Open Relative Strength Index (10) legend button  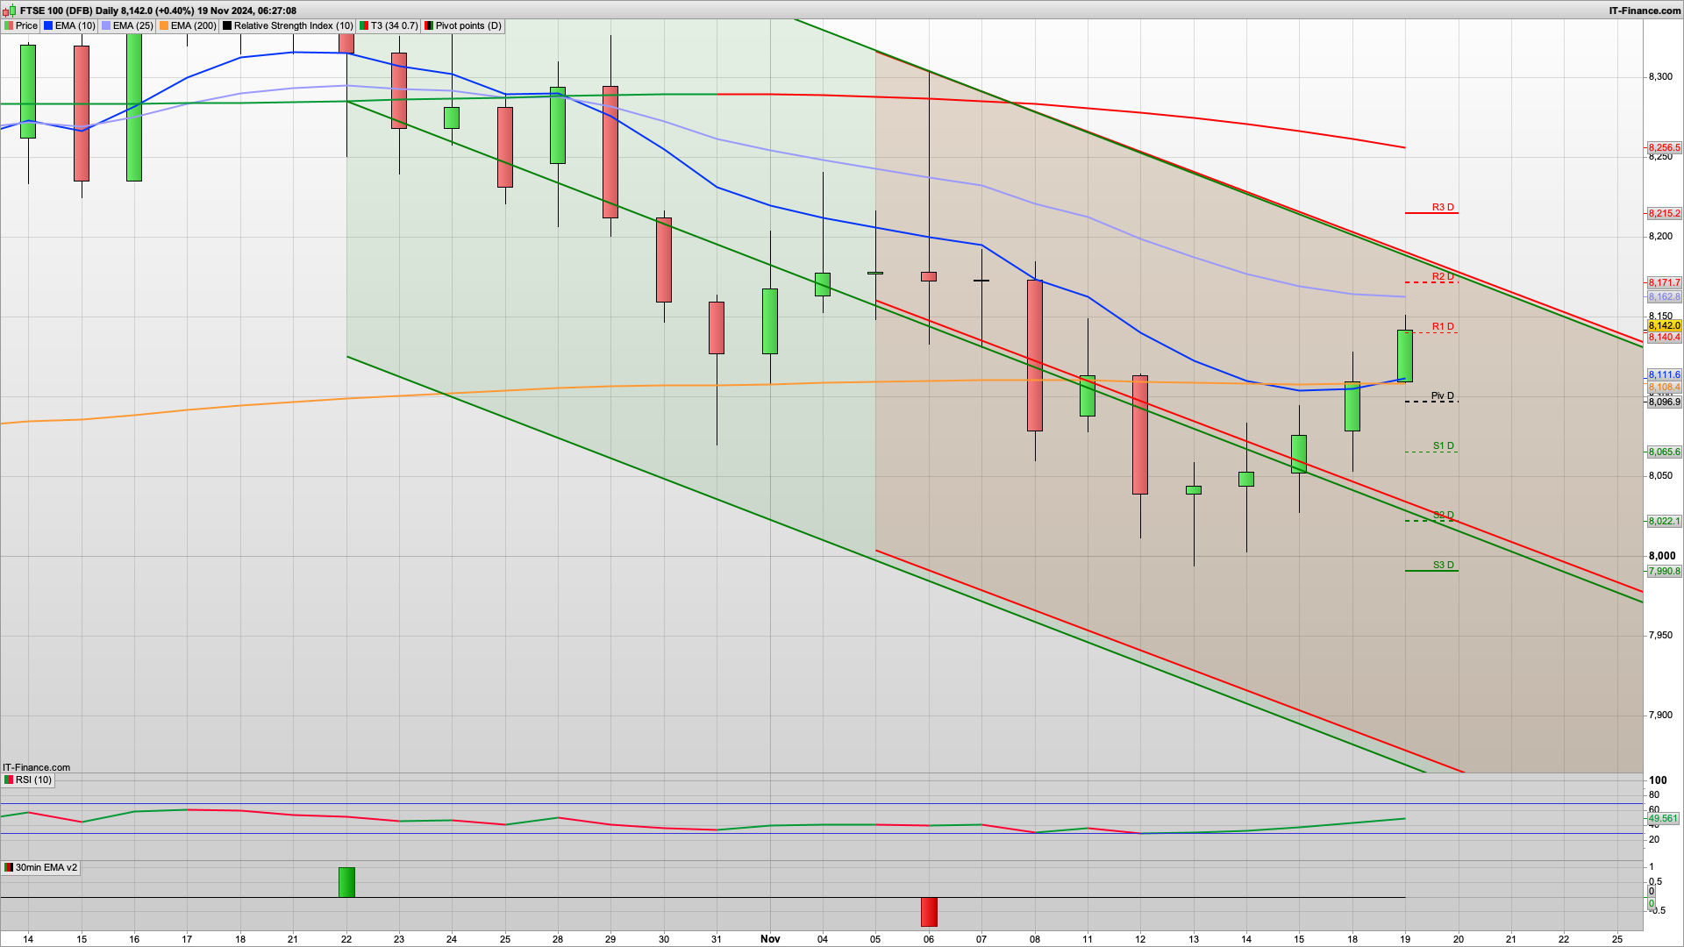(289, 25)
